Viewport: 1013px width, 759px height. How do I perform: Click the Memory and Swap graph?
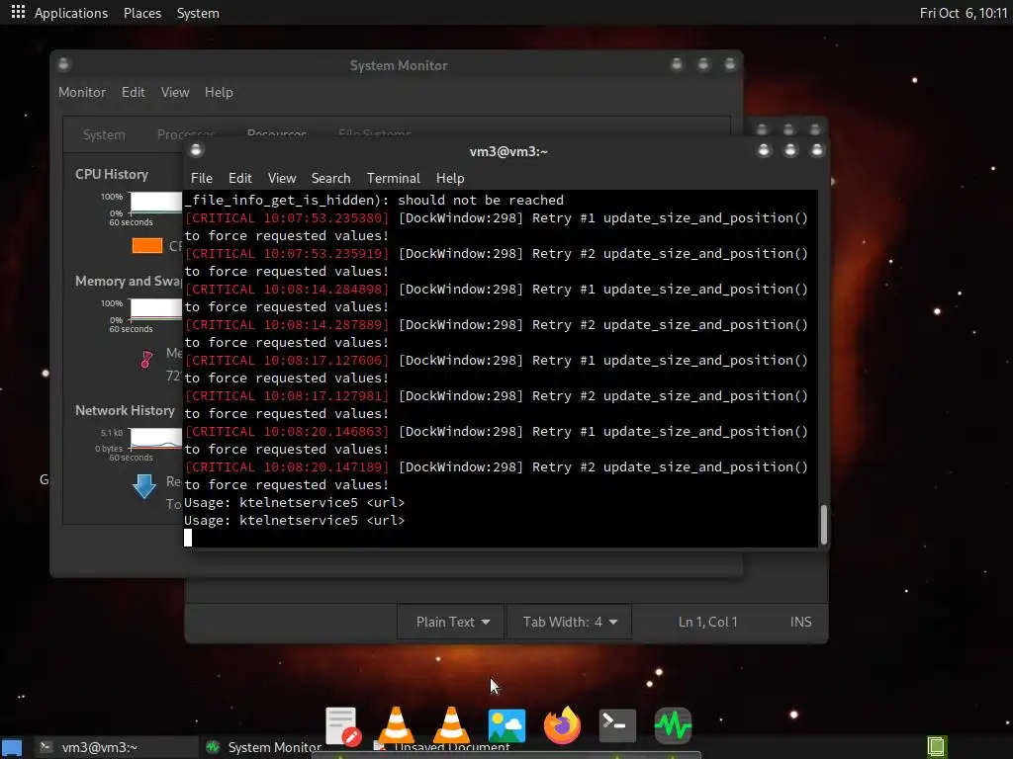click(155, 309)
